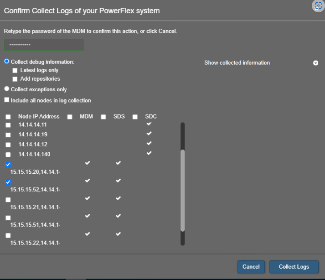325x280 pixels.
Task: Toggle the select-all Node IP Address checkbox
Action: (x=8, y=117)
